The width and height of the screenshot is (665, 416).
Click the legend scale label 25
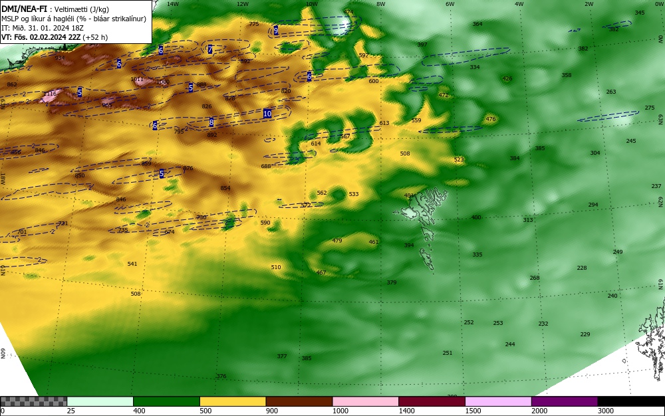[71, 411]
